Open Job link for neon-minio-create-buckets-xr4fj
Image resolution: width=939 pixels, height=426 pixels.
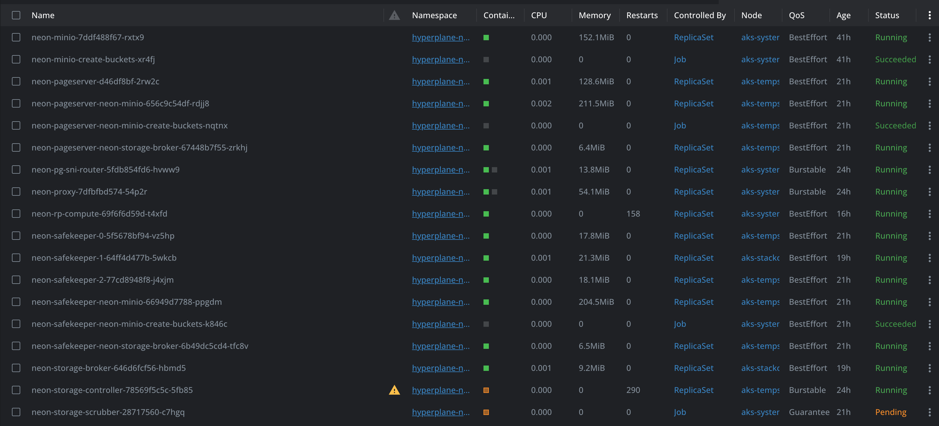[680, 60]
